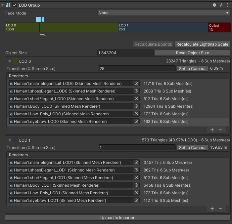Click the camera icon on LOD slider

pyautogui.click(x=39, y=19)
